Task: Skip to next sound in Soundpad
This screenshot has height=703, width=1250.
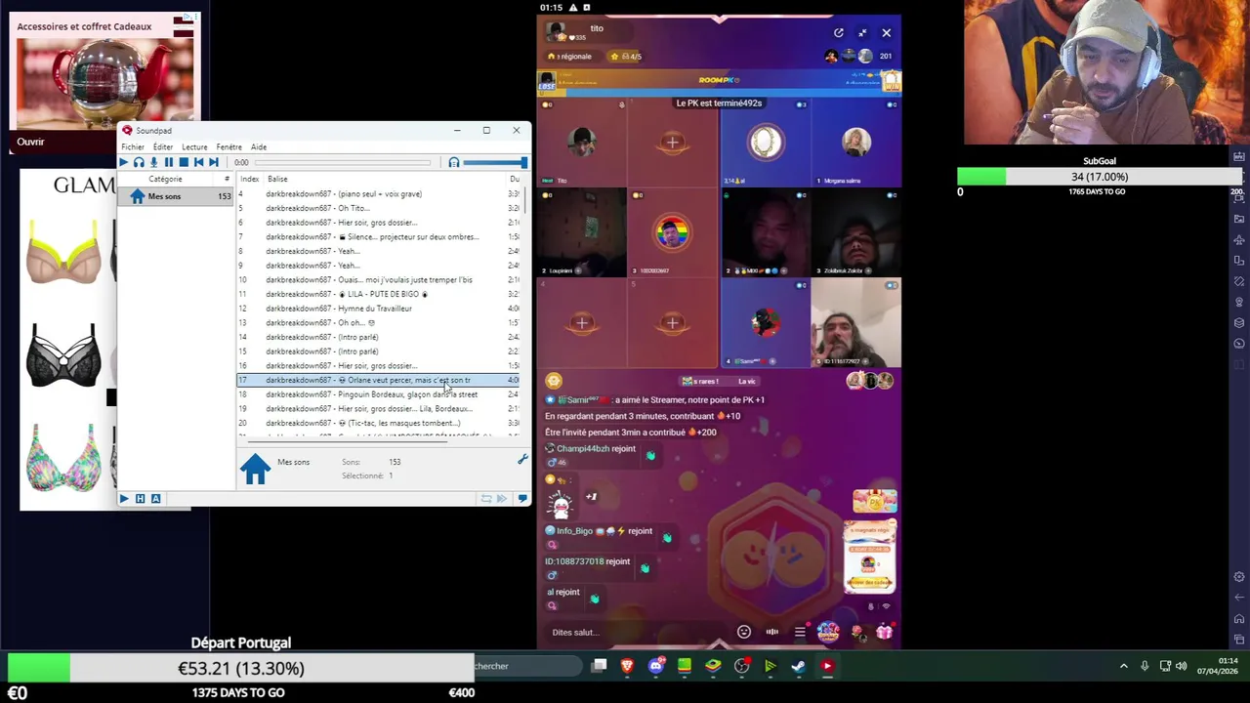Action: [x=214, y=162]
